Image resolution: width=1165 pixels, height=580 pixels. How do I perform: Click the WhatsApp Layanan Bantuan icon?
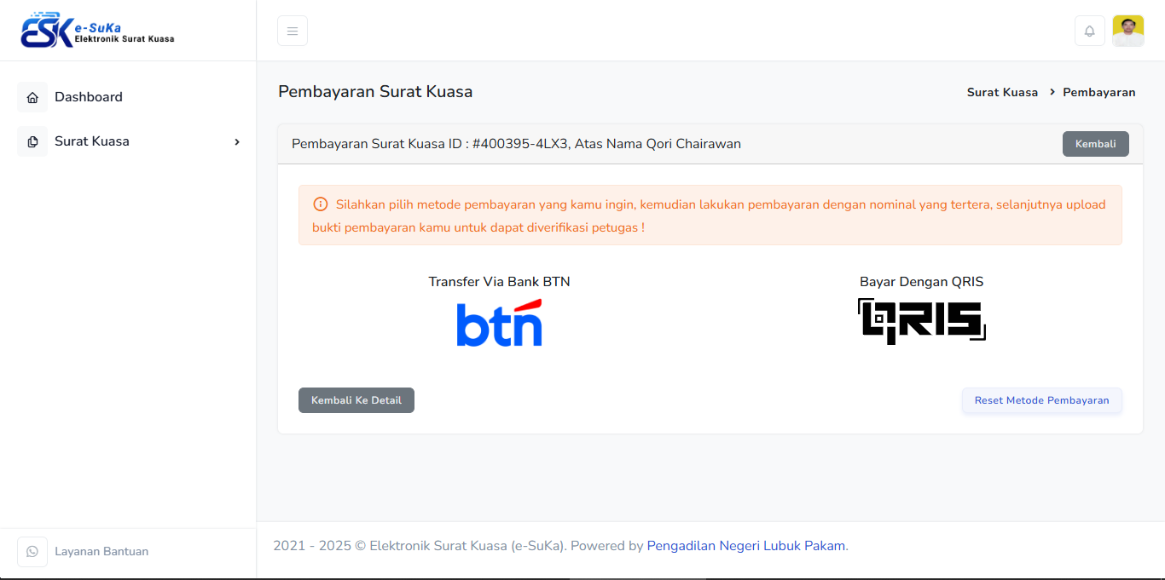[32, 551]
